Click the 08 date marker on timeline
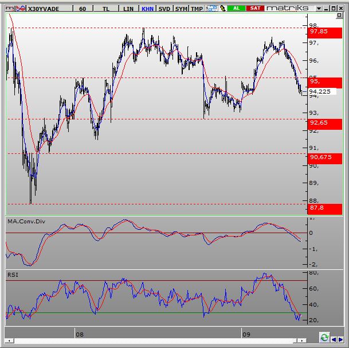This screenshot has width=349, height=348. click(80, 334)
